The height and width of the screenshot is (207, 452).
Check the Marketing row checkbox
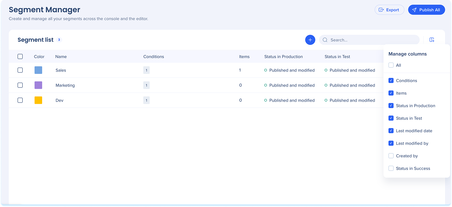(20, 85)
